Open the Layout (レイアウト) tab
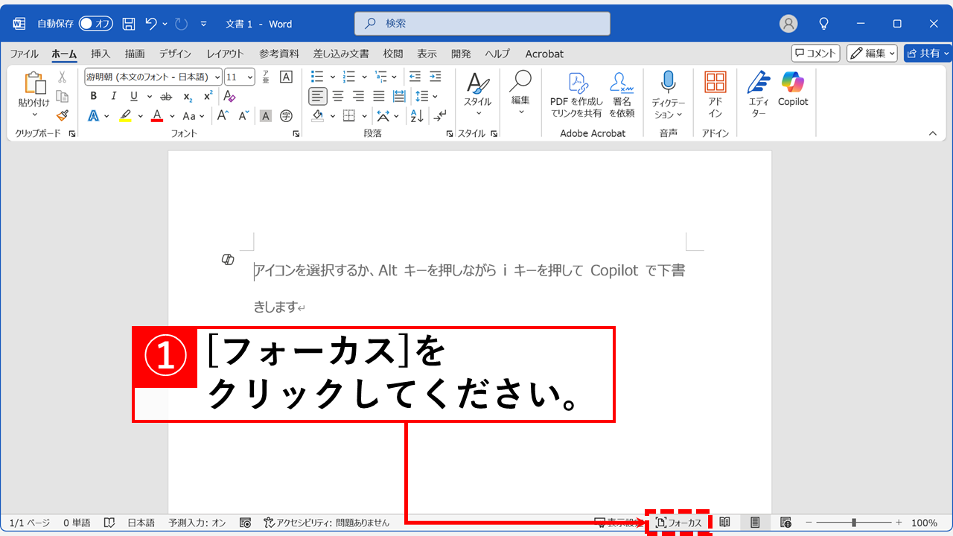The width and height of the screenshot is (953, 536). 225,54
